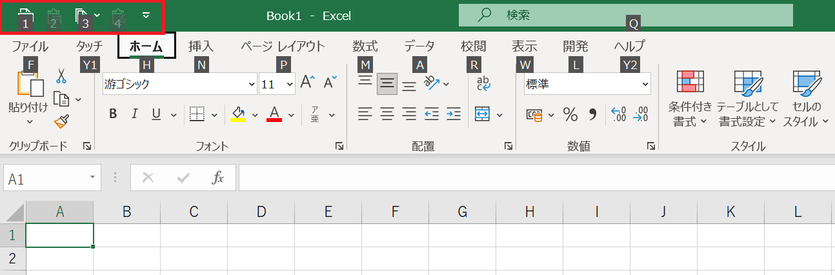
Task: Switch to the 挿入 tab
Action: (201, 46)
